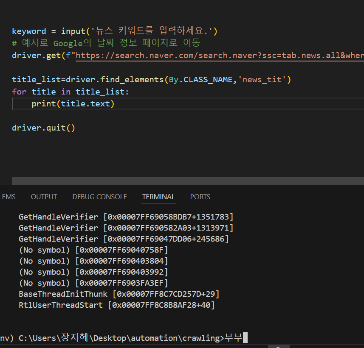Click driver.get in the code editor
This screenshot has height=348, width=364.
(36, 56)
